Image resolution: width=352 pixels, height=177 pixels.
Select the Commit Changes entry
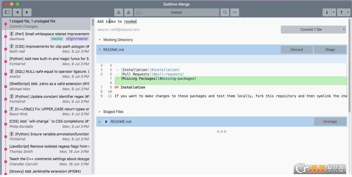tap(47, 24)
